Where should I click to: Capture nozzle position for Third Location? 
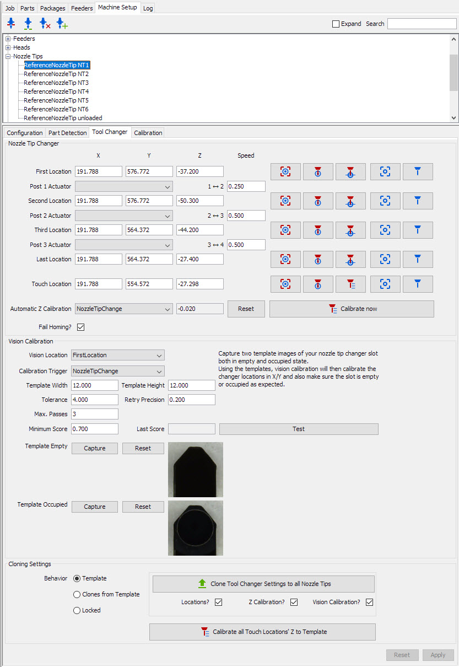(318, 230)
